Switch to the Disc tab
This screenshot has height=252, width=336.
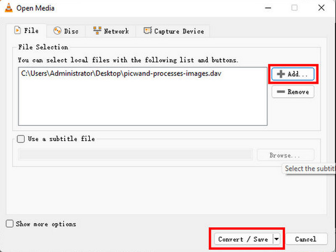66,31
